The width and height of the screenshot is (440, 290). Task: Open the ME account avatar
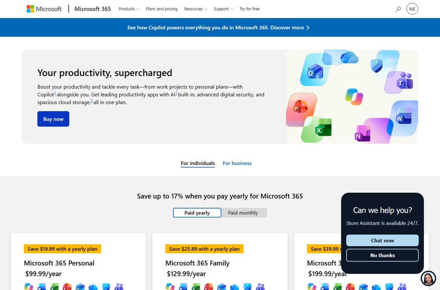click(412, 9)
